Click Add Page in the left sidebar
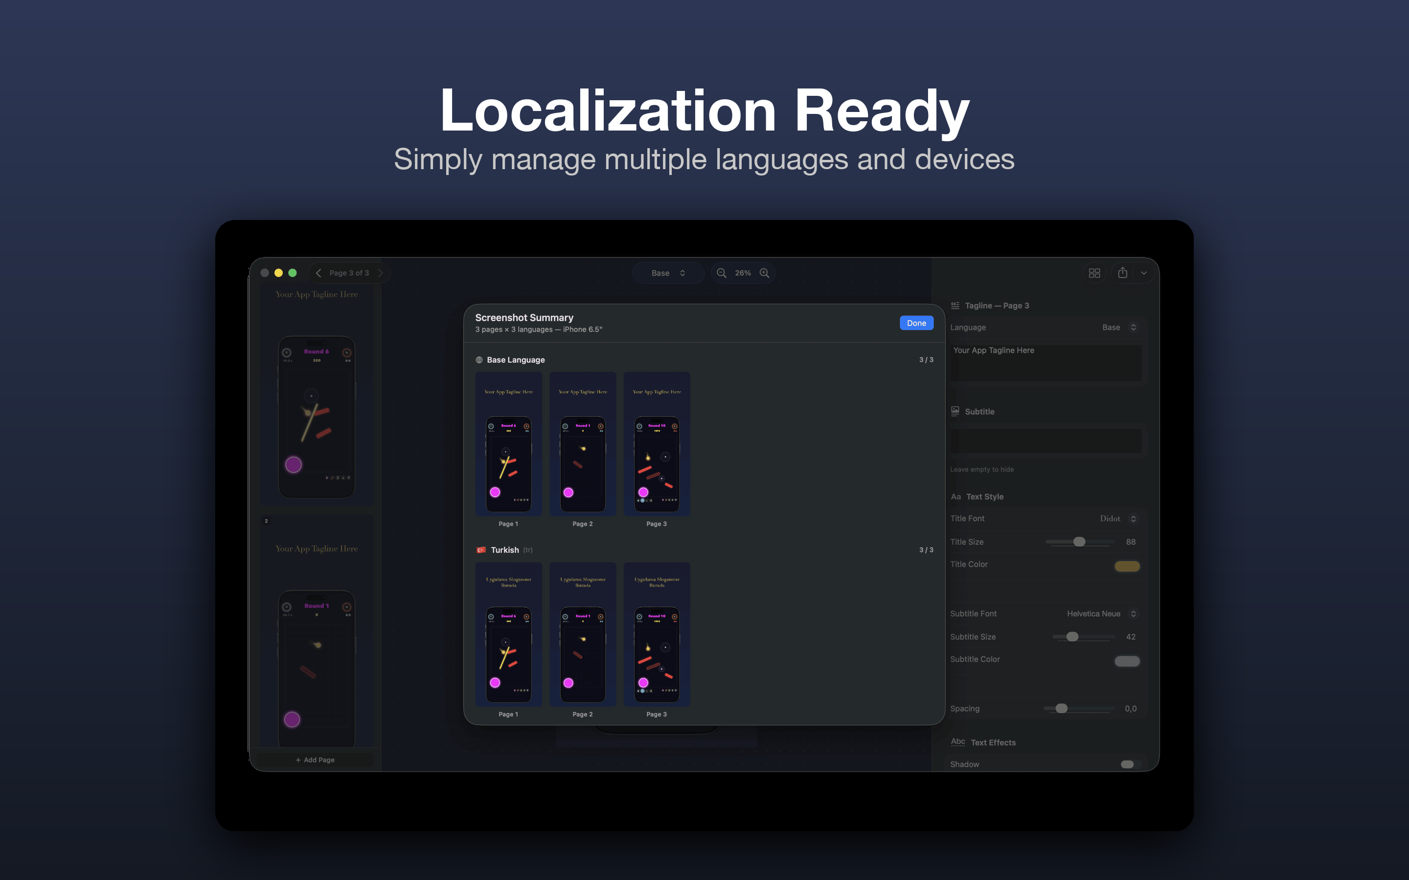 coord(315,760)
